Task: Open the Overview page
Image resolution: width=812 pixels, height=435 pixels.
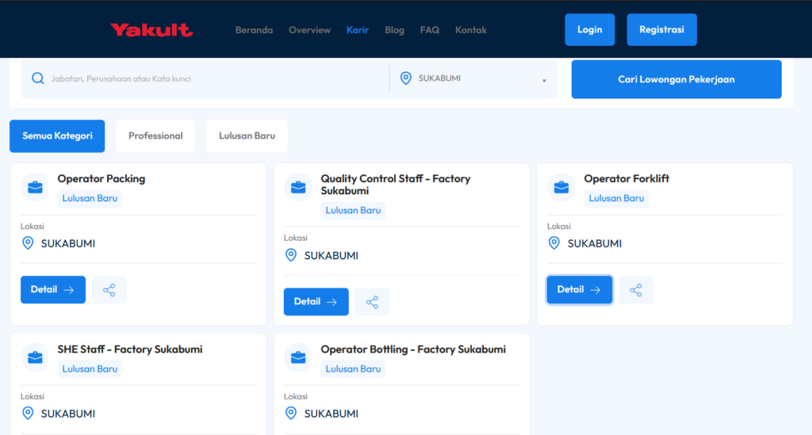Action: click(310, 30)
